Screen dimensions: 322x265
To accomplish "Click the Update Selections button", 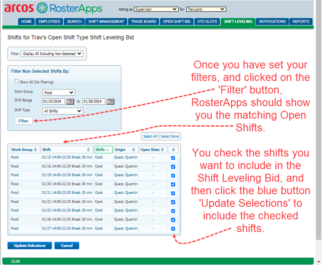I will pyautogui.click(x=29, y=245).
